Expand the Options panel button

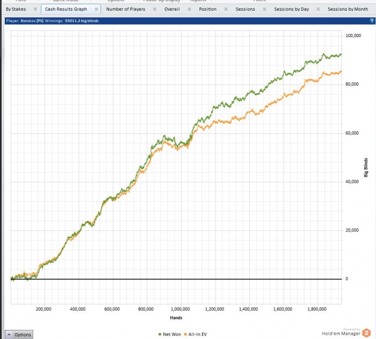[x=19, y=335]
